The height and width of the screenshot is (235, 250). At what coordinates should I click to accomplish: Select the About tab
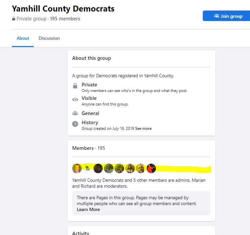pos(23,38)
